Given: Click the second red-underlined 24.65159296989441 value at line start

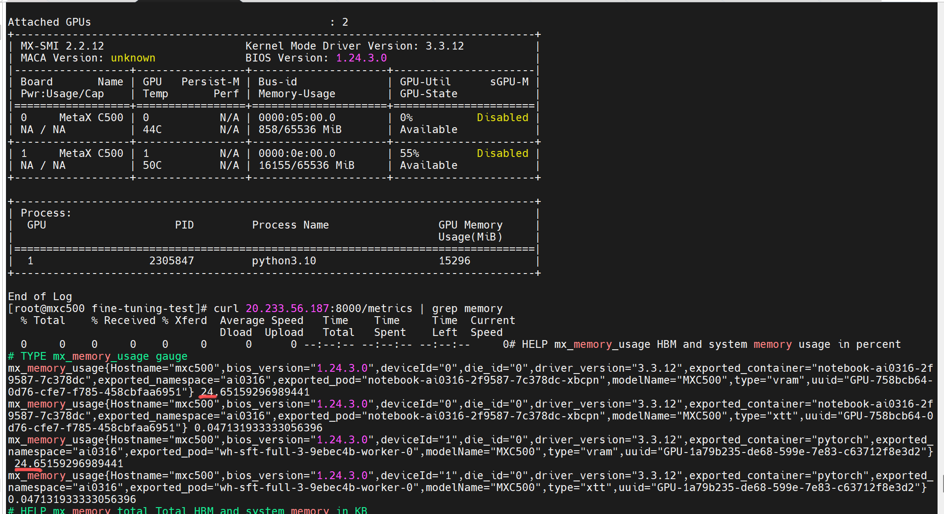Looking at the screenshot, I should 69,464.
